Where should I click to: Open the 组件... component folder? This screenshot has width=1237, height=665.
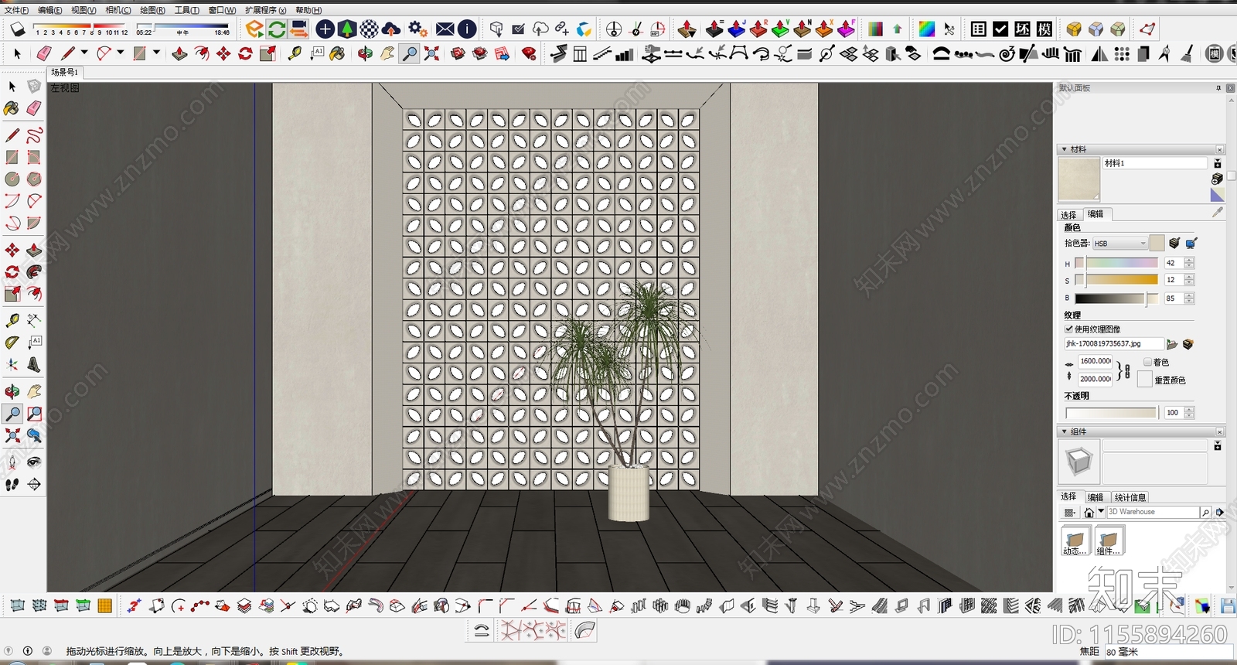[1109, 541]
